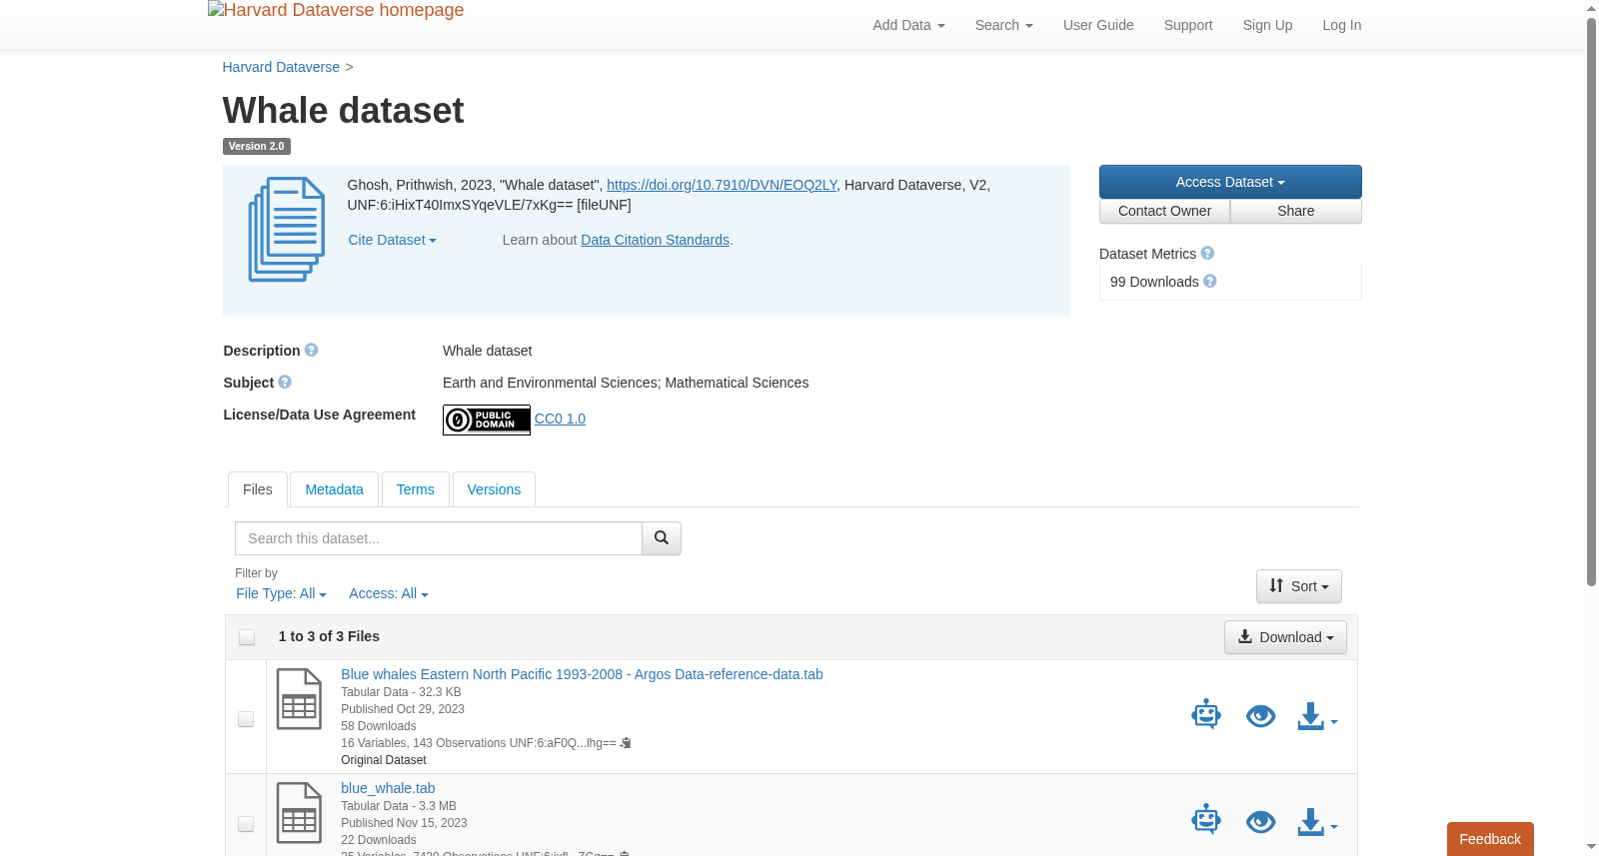Open download options for blue_whale.tab

(1317, 822)
